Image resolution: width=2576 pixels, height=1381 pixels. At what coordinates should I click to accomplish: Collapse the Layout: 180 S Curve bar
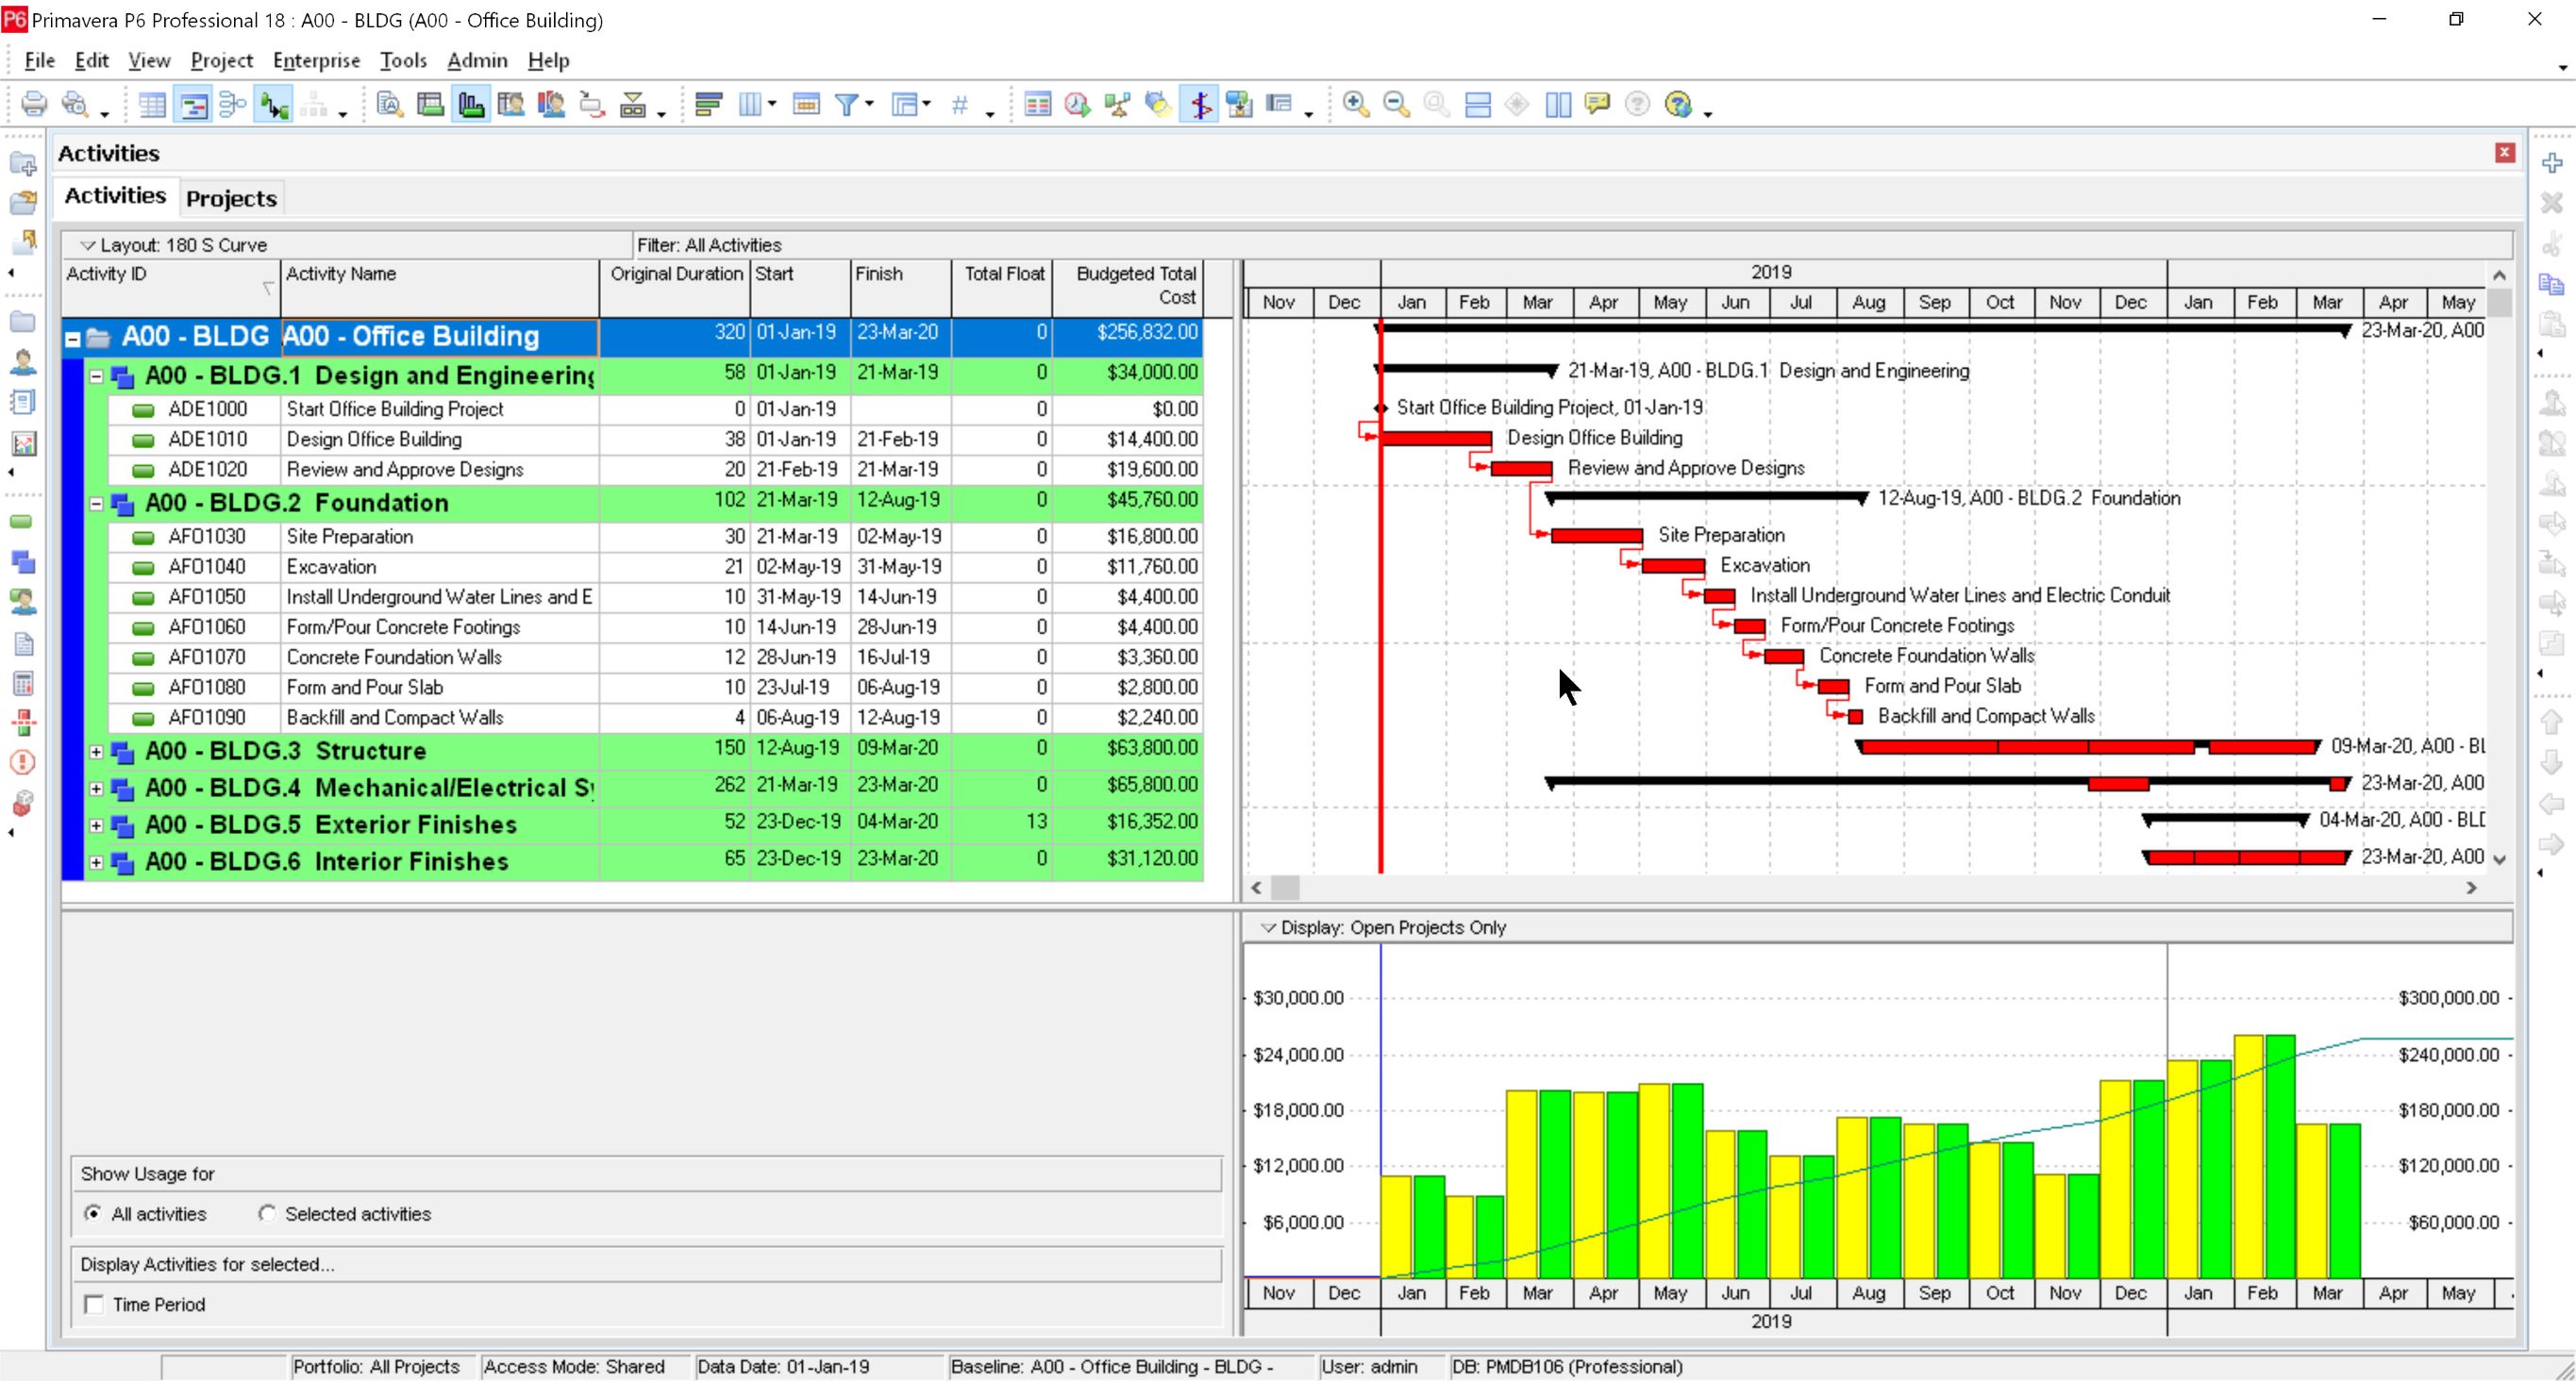[86, 244]
